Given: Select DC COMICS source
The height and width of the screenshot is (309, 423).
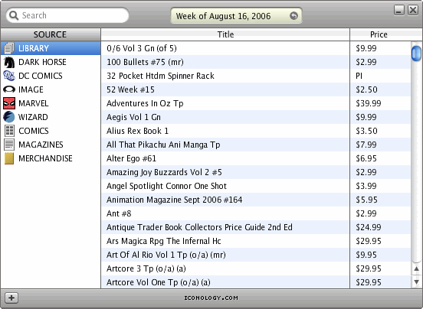Looking at the screenshot, I should 51,76.
